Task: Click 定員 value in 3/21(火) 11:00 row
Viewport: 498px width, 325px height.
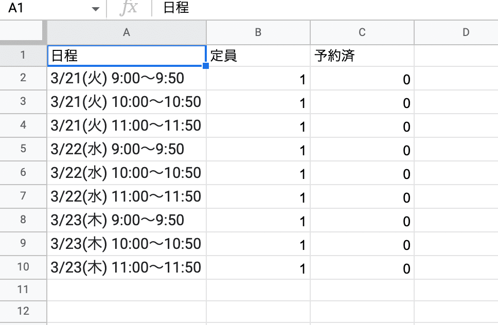Action: 258,125
